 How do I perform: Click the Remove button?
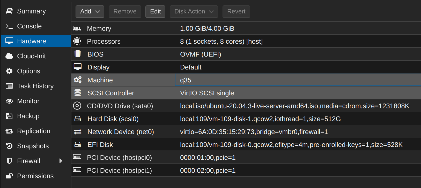tap(125, 12)
